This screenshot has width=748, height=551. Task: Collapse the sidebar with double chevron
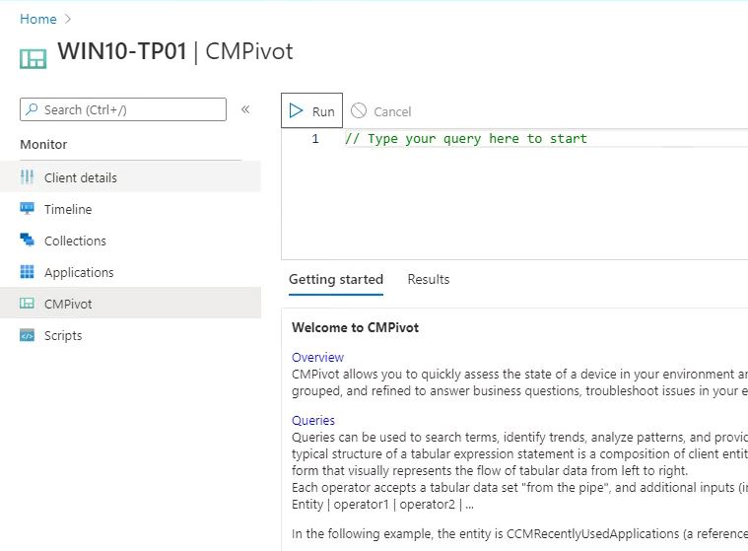245,109
